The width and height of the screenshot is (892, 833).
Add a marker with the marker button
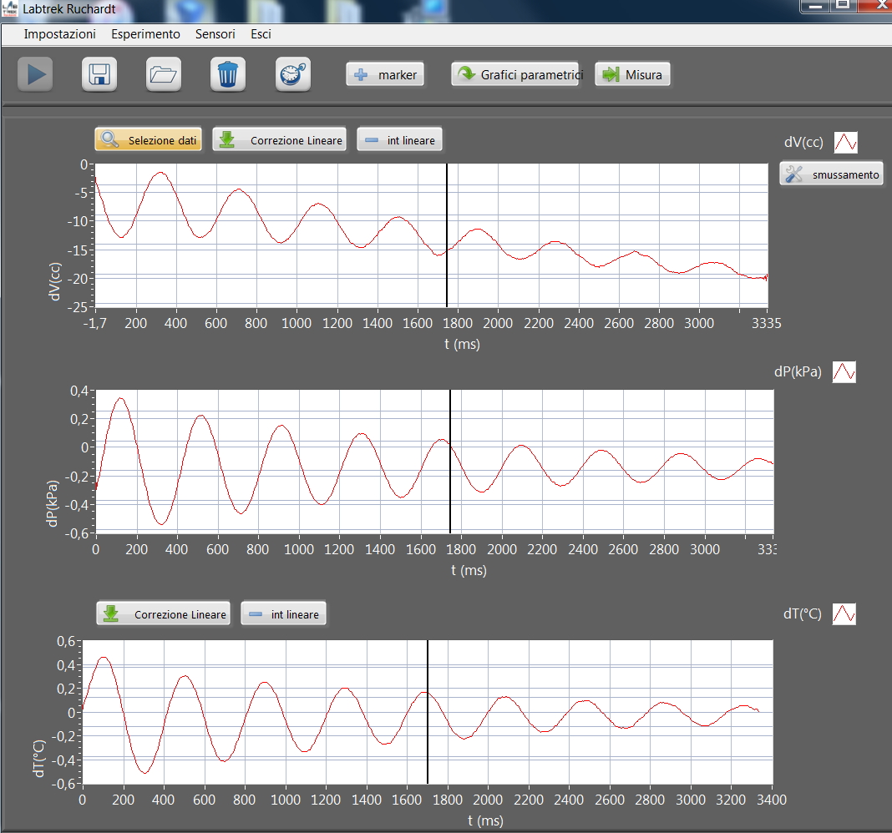coord(386,75)
